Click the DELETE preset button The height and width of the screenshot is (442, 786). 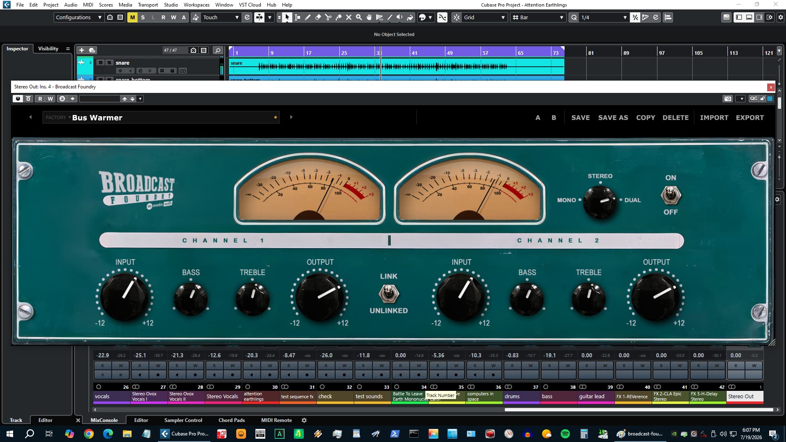pos(675,117)
